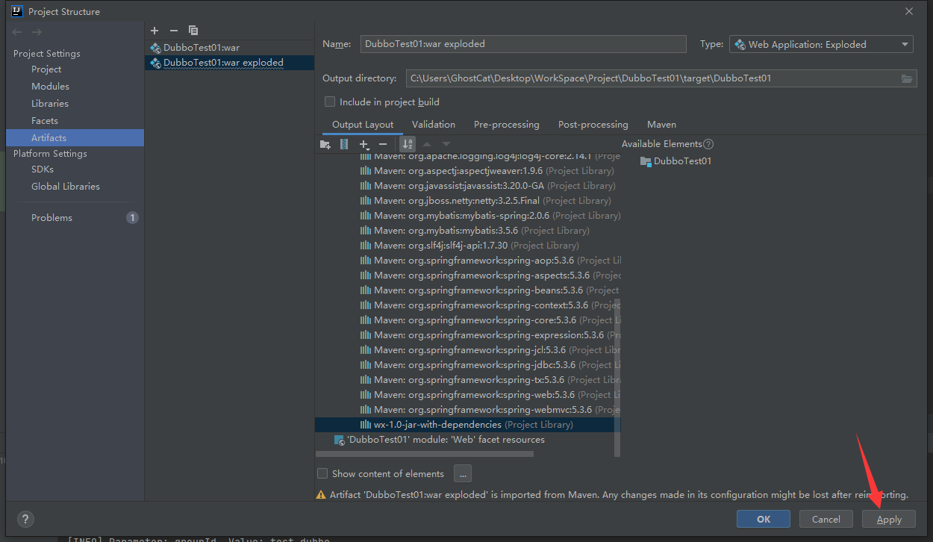Click the Back navigation arrow

[x=17, y=32]
